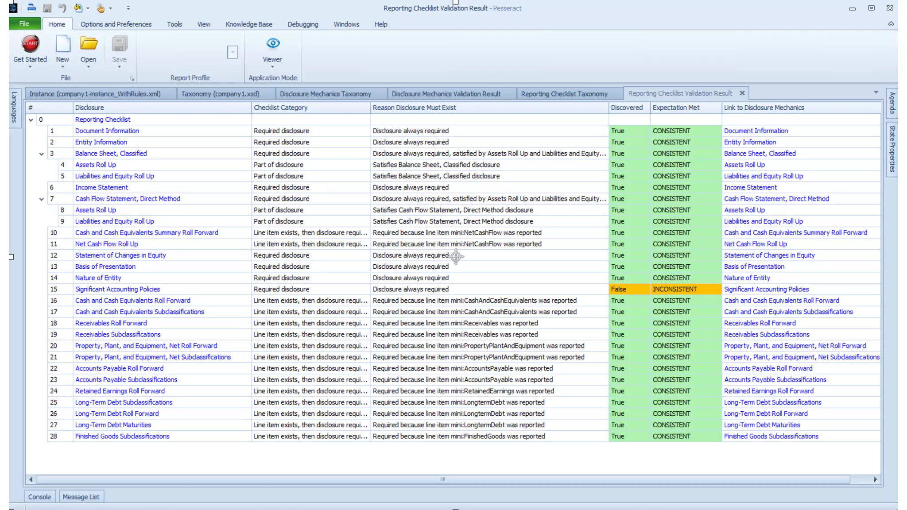Open the Message List panel button

pyautogui.click(x=81, y=497)
